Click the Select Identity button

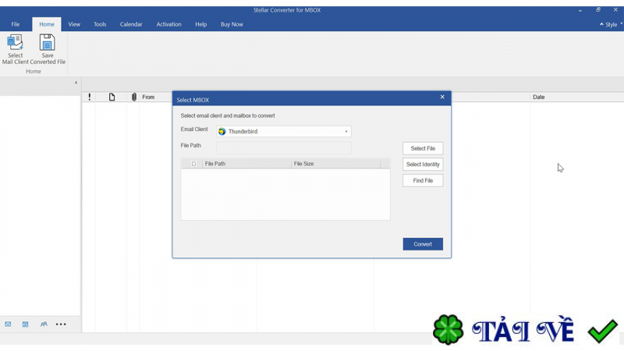tap(423, 165)
